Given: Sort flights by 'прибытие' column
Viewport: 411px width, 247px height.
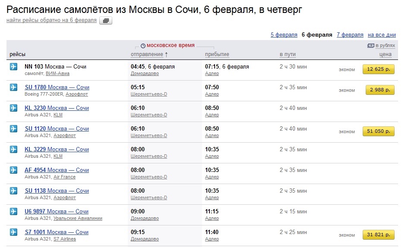Looking at the screenshot, I should tap(217, 54).
